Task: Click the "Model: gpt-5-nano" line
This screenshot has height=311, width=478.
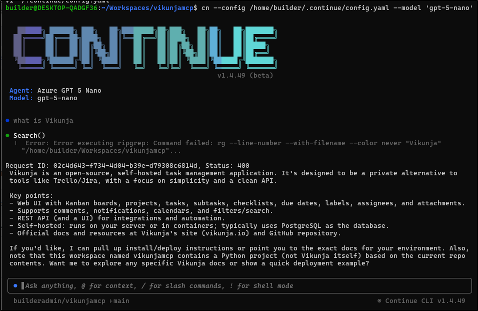Action: click(x=43, y=98)
